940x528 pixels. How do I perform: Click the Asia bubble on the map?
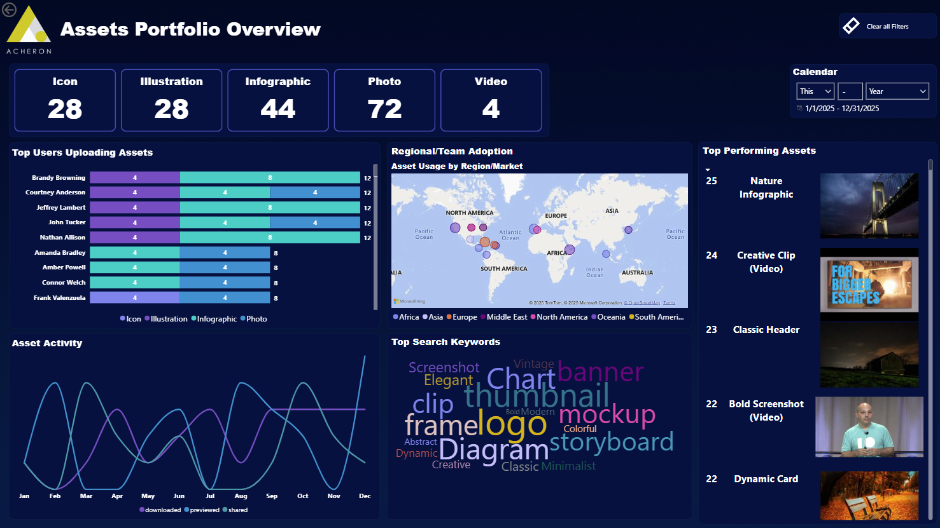pyautogui.click(x=628, y=230)
